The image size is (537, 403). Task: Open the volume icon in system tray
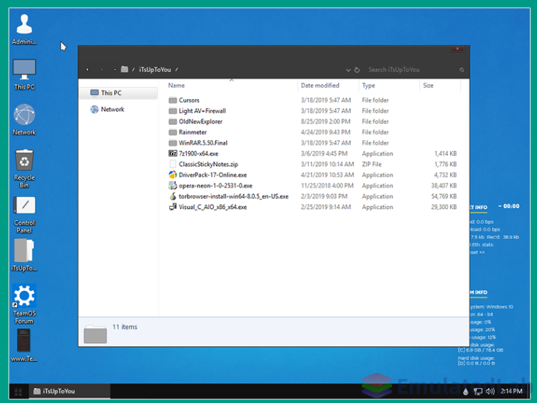[x=490, y=392]
